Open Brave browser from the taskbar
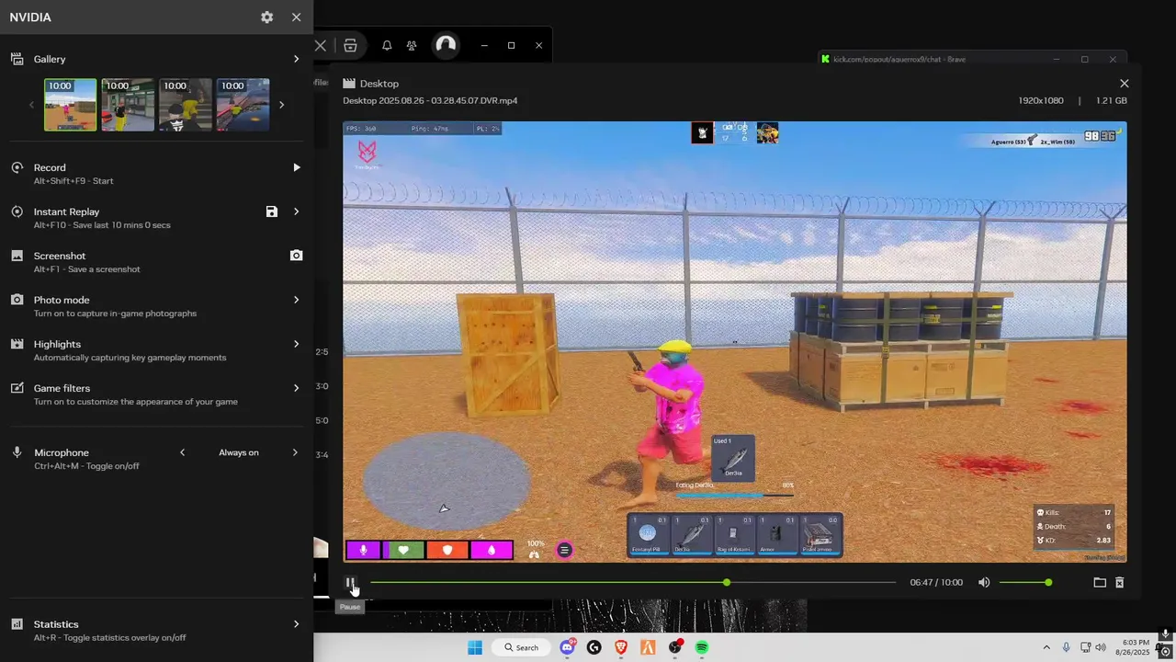1176x662 pixels. click(x=621, y=647)
